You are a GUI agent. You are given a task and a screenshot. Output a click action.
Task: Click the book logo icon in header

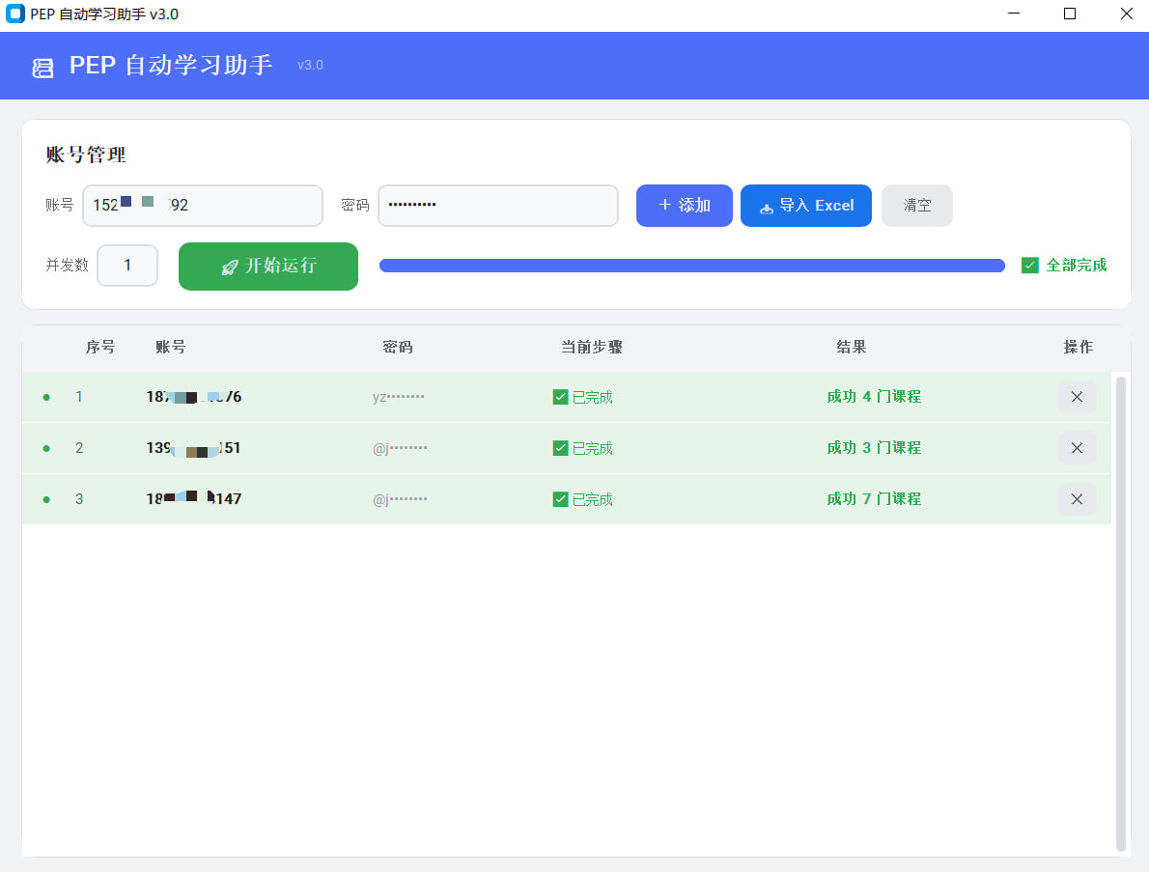point(42,68)
